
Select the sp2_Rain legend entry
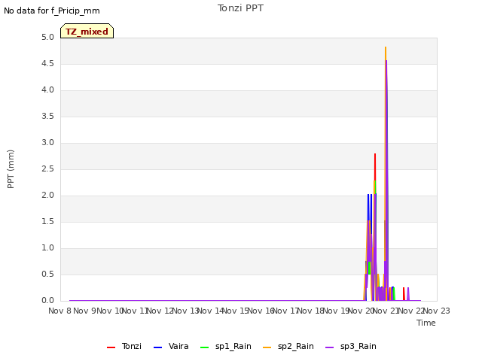click(x=288, y=346)
